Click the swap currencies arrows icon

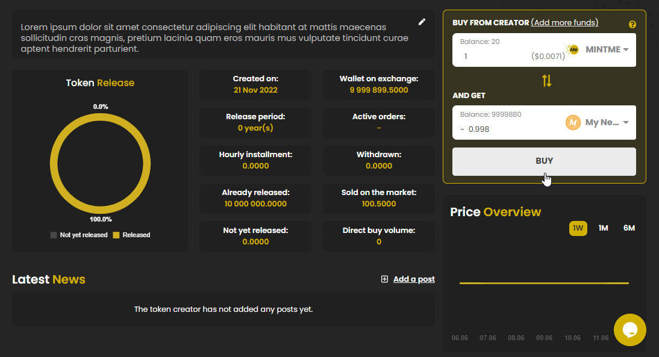[x=546, y=81]
